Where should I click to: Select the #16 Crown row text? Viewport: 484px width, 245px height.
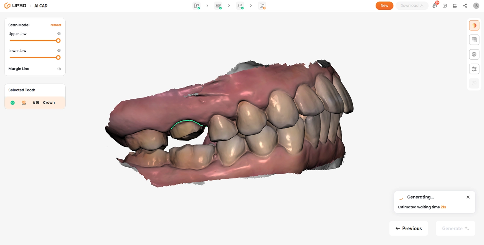(x=44, y=103)
